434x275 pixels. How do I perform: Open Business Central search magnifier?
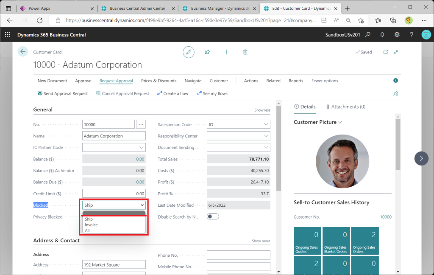pyautogui.click(x=368, y=35)
